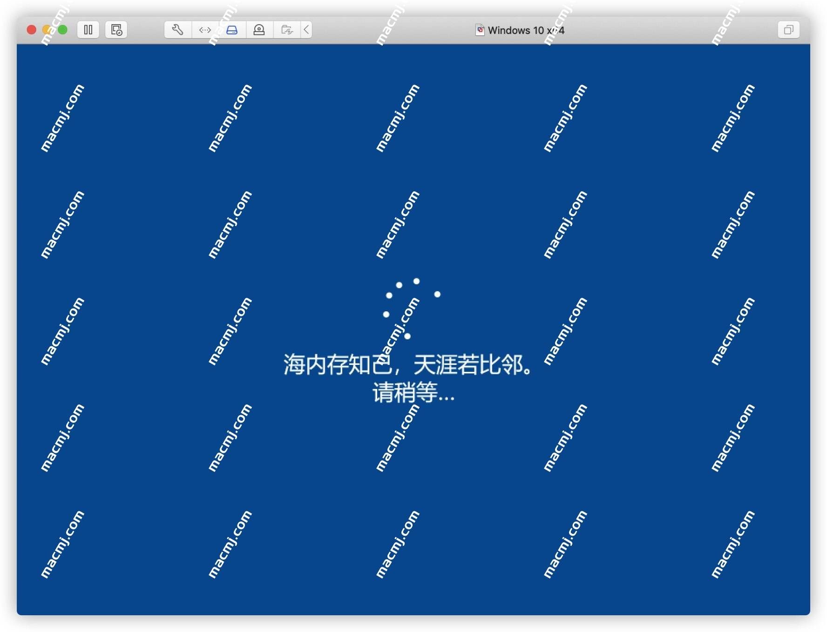The width and height of the screenshot is (827, 632).
Task: Click the Windows 10 x64 title text
Action: coord(526,30)
